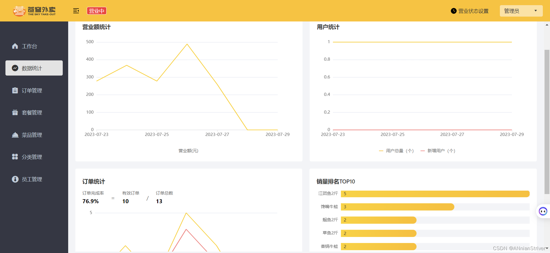Screen dimensions: 550x253
Task: Click the home icon beside 工作台
Action: [x=15, y=46]
